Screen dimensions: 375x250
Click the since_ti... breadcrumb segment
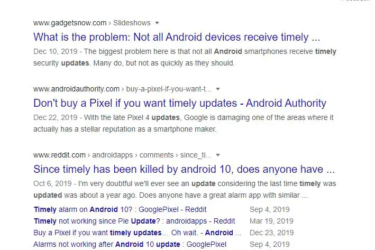(x=196, y=155)
